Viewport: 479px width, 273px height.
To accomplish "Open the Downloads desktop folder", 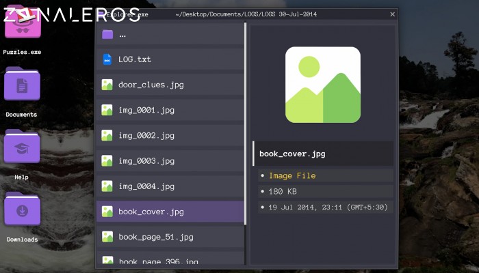I will (x=22, y=210).
